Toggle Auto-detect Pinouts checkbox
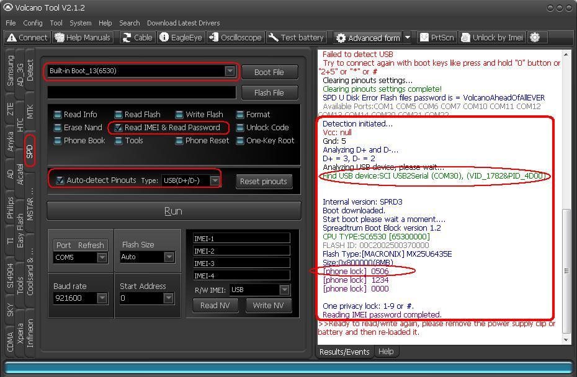Screen dimensions: 577x377 pos(60,180)
